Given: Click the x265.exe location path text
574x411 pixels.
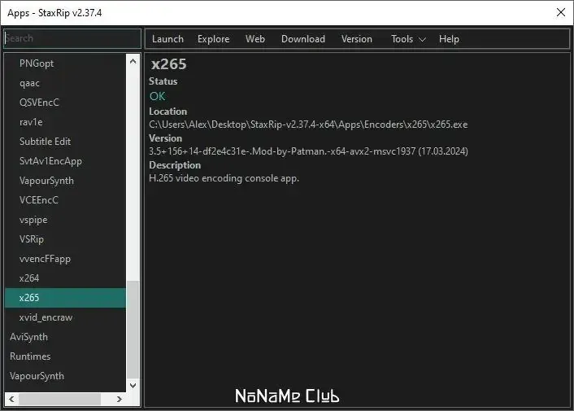Looking at the screenshot, I should pyautogui.click(x=308, y=125).
